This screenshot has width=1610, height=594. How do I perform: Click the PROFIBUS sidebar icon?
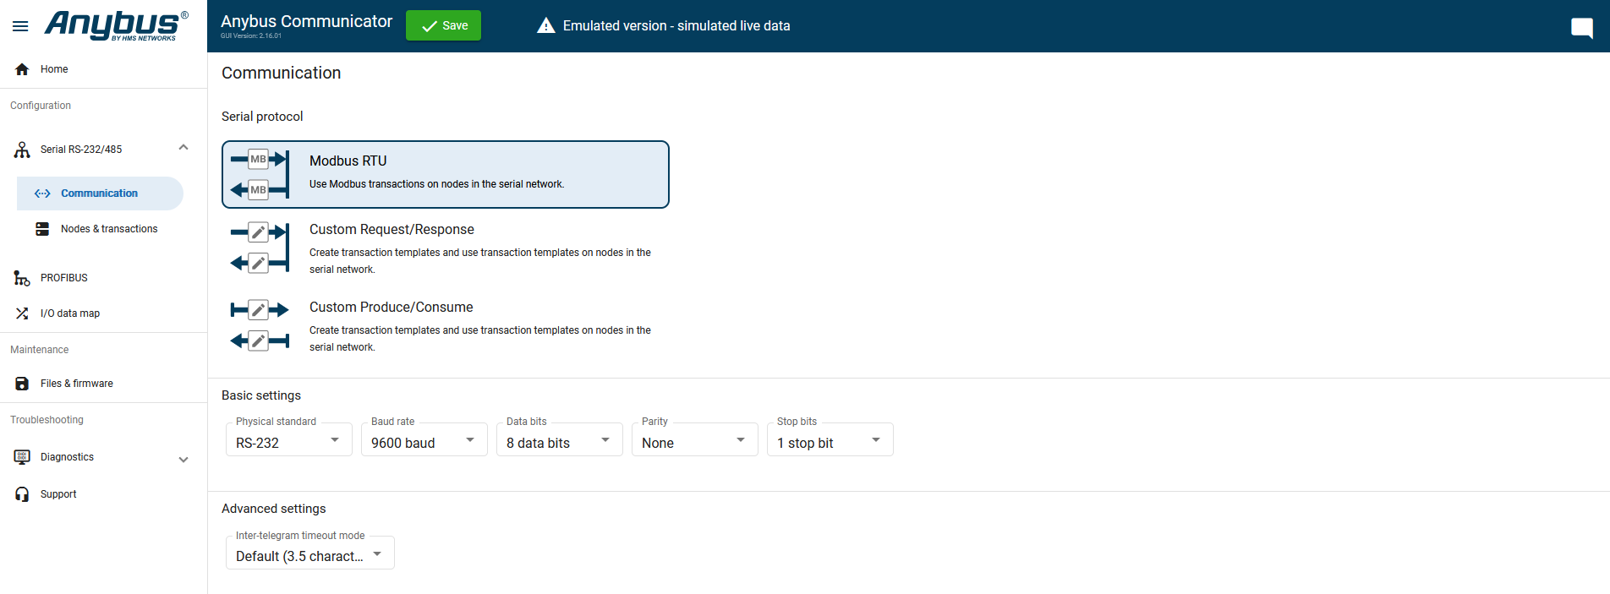tap(22, 278)
